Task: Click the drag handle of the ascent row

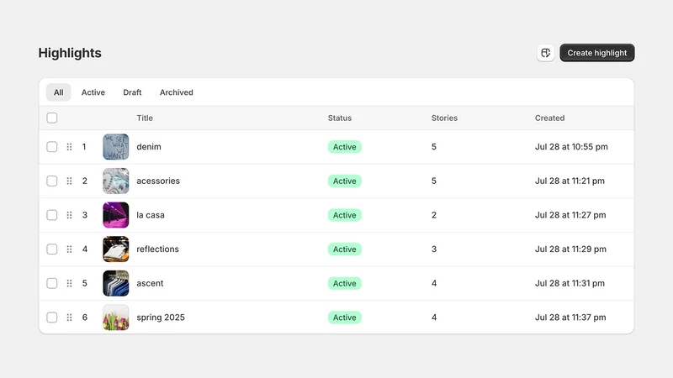Action: coord(69,283)
